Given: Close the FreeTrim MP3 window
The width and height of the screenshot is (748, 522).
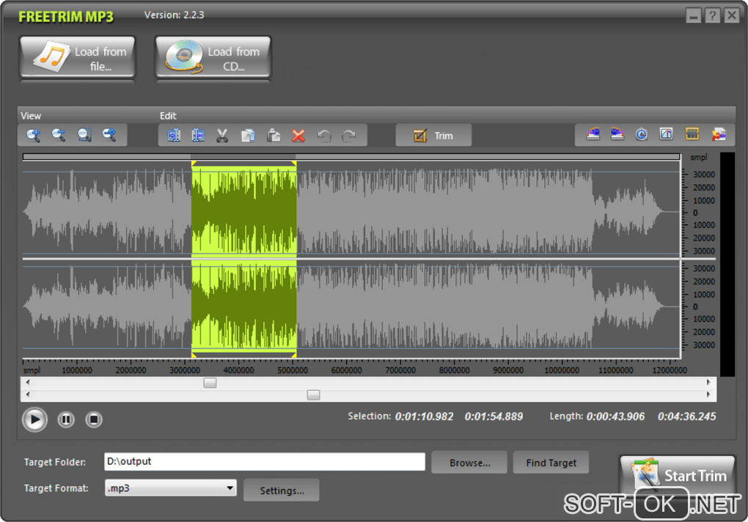Looking at the screenshot, I should 731,16.
